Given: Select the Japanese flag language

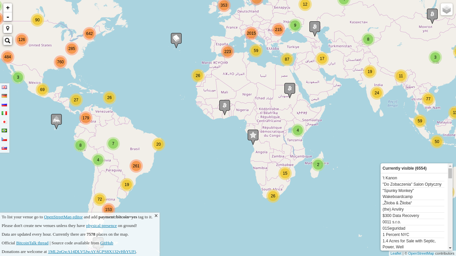Looking at the screenshot, I should [4, 122].
